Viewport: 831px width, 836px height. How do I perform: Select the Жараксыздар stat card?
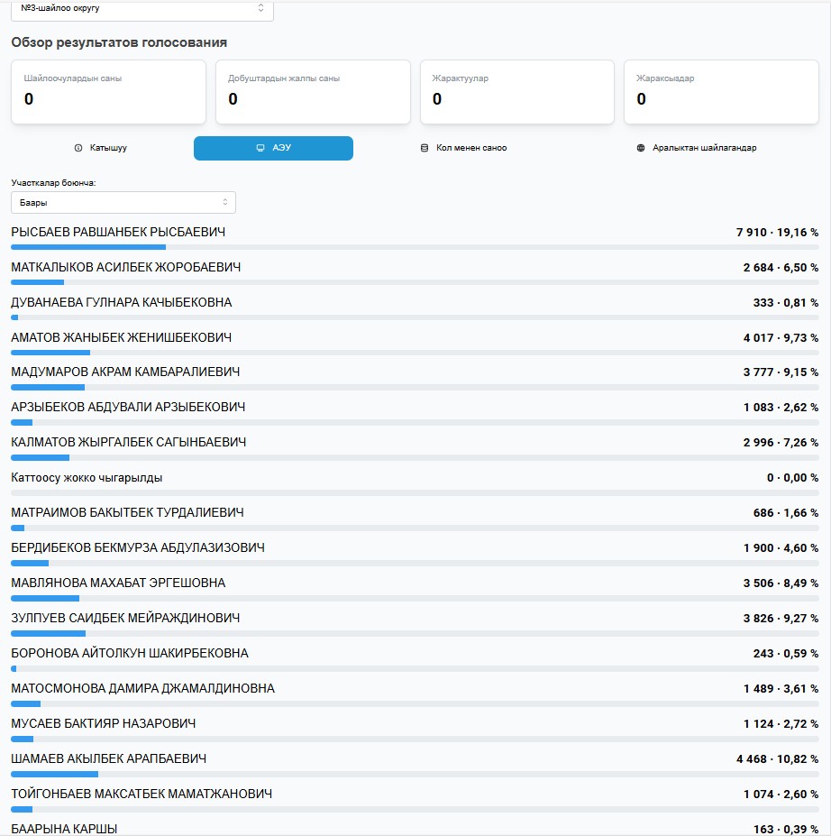721,92
